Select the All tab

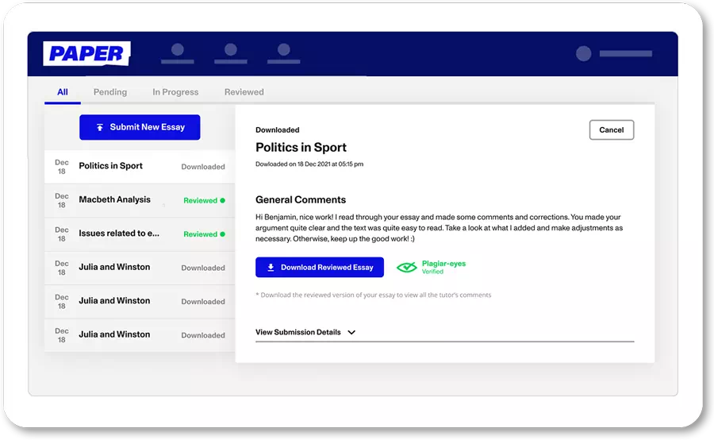(63, 92)
